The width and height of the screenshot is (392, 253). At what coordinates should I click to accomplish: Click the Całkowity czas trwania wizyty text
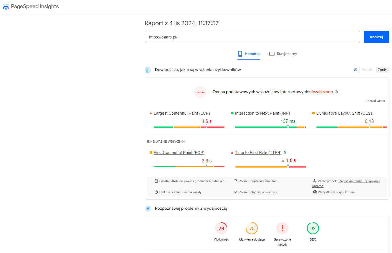coord(181,192)
